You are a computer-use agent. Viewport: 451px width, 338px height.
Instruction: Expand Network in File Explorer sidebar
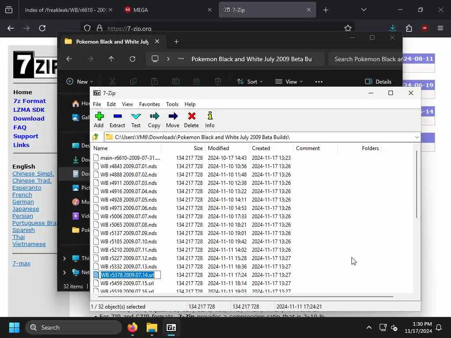point(64,272)
